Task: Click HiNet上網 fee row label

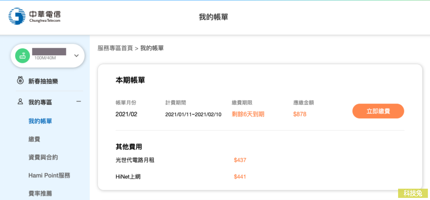Action: 128,177
